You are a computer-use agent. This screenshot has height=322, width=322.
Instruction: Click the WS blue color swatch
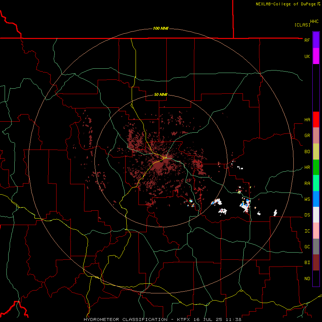(316, 199)
